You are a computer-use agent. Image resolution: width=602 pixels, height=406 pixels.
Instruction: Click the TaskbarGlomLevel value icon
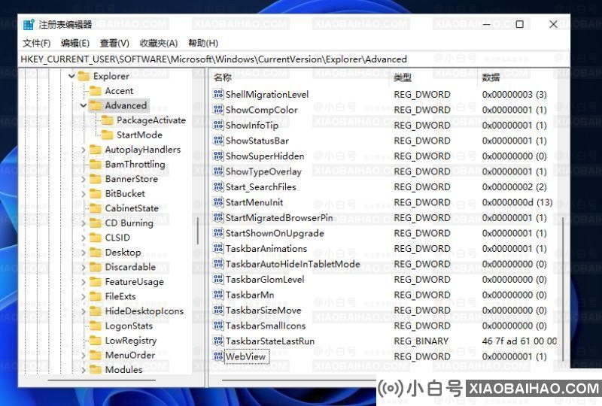click(x=218, y=280)
